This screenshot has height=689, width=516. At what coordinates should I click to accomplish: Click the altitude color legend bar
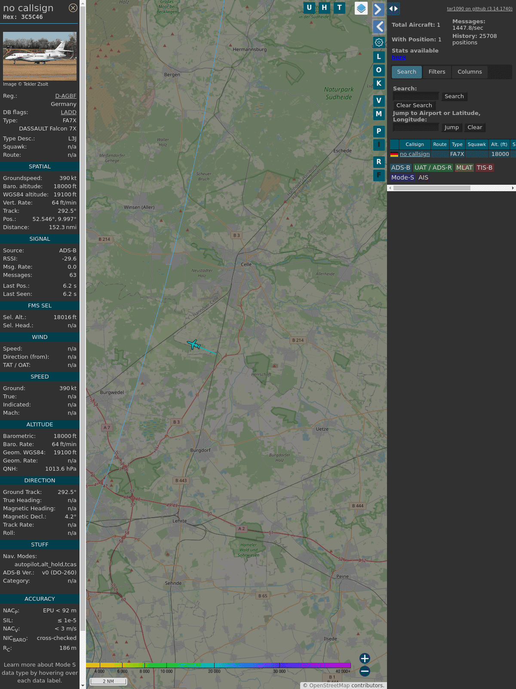pyautogui.click(x=218, y=665)
